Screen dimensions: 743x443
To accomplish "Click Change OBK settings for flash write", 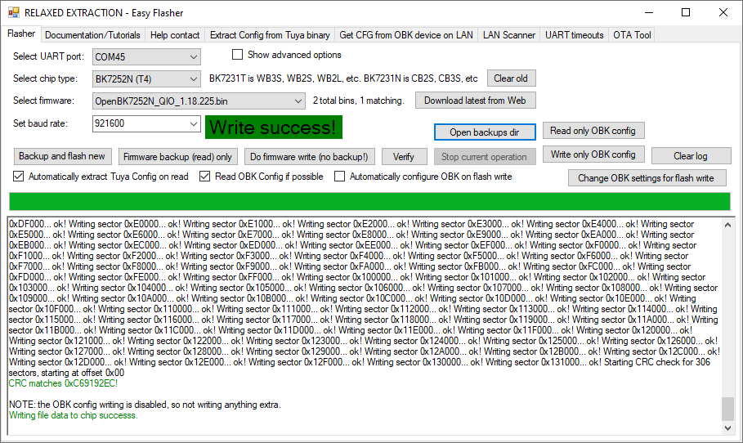I will pyautogui.click(x=647, y=178).
